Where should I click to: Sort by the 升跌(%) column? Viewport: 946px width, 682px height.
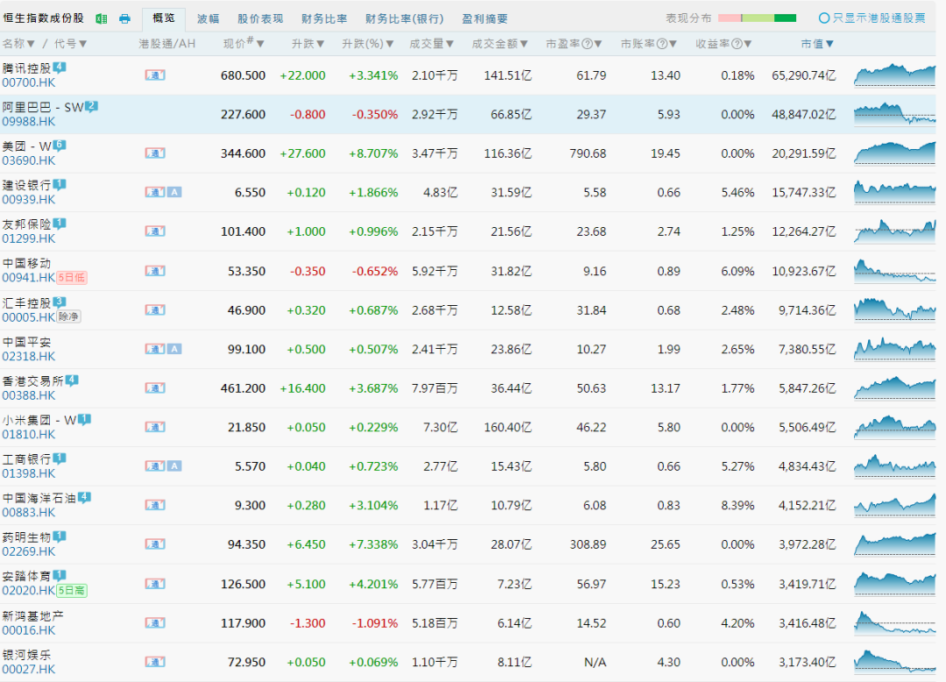point(368,44)
